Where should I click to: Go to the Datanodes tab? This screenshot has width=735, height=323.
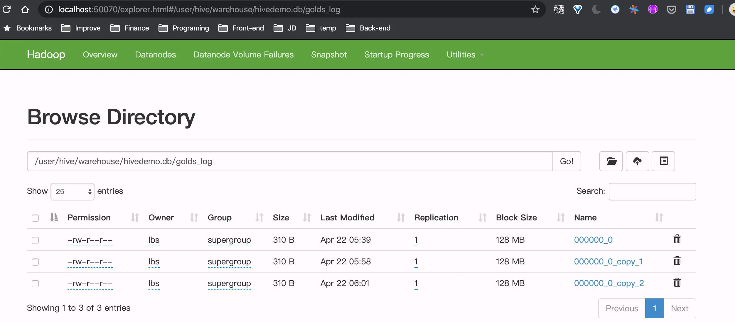click(x=155, y=55)
